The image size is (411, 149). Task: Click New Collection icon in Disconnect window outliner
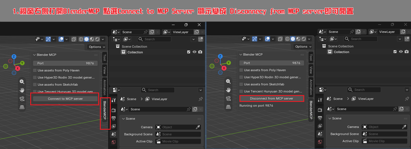407,39
